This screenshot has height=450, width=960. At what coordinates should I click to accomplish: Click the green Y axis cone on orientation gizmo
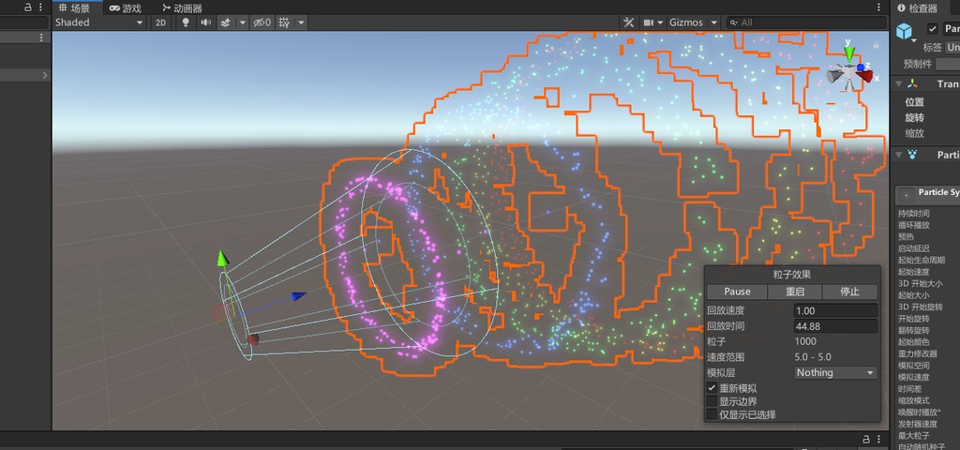coord(848,53)
